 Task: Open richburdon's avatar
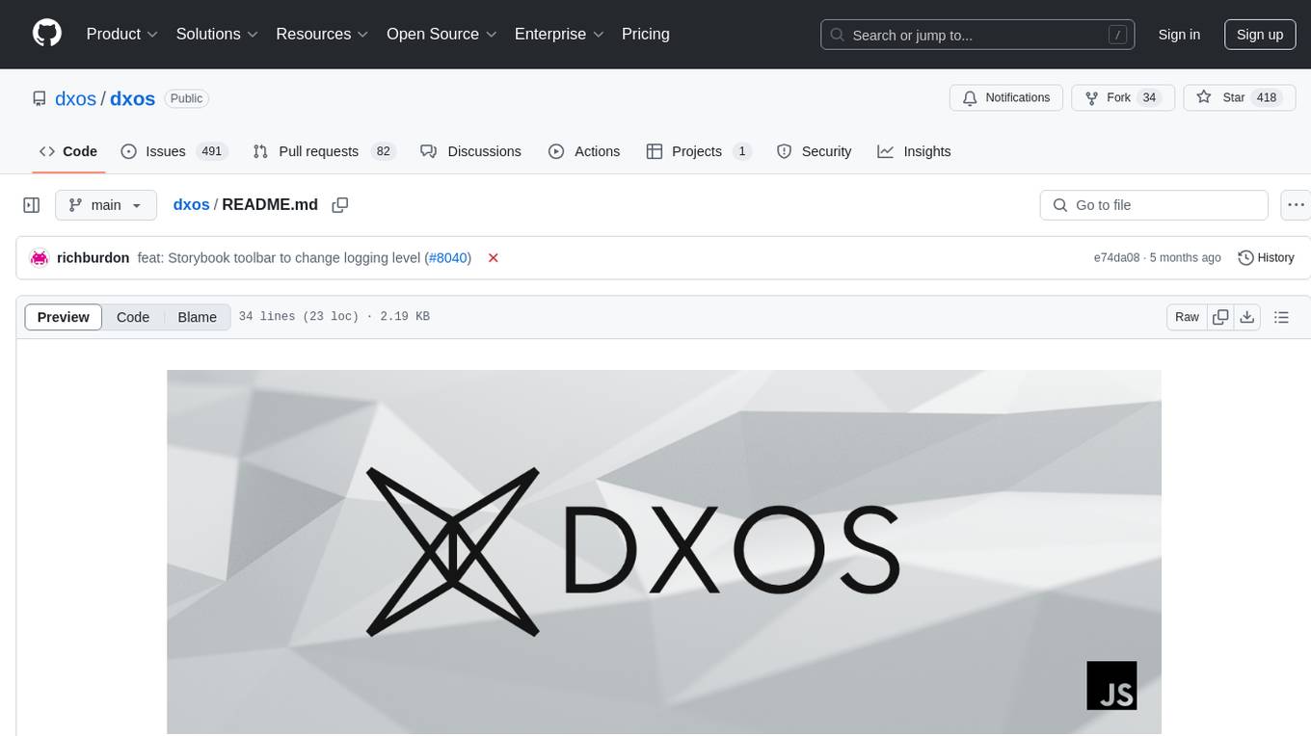click(40, 258)
